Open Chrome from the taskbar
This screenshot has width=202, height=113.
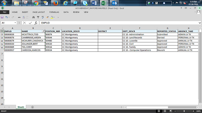click(x=36, y=3)
